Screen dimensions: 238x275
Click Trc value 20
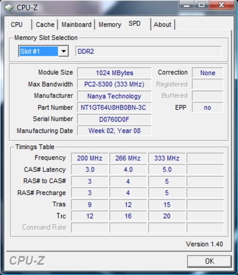point(167,216)
